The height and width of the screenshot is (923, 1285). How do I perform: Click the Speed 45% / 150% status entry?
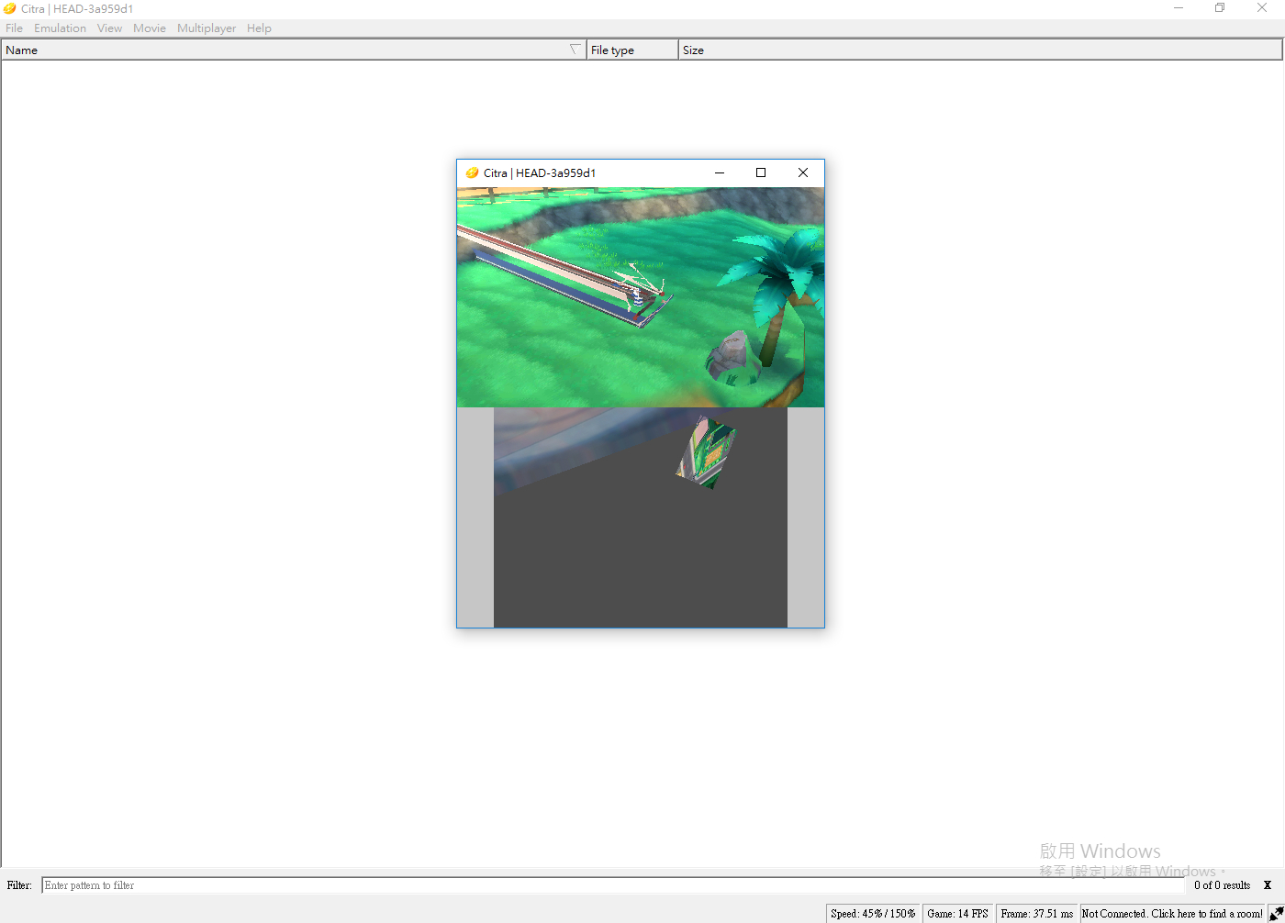click(873, 913)
